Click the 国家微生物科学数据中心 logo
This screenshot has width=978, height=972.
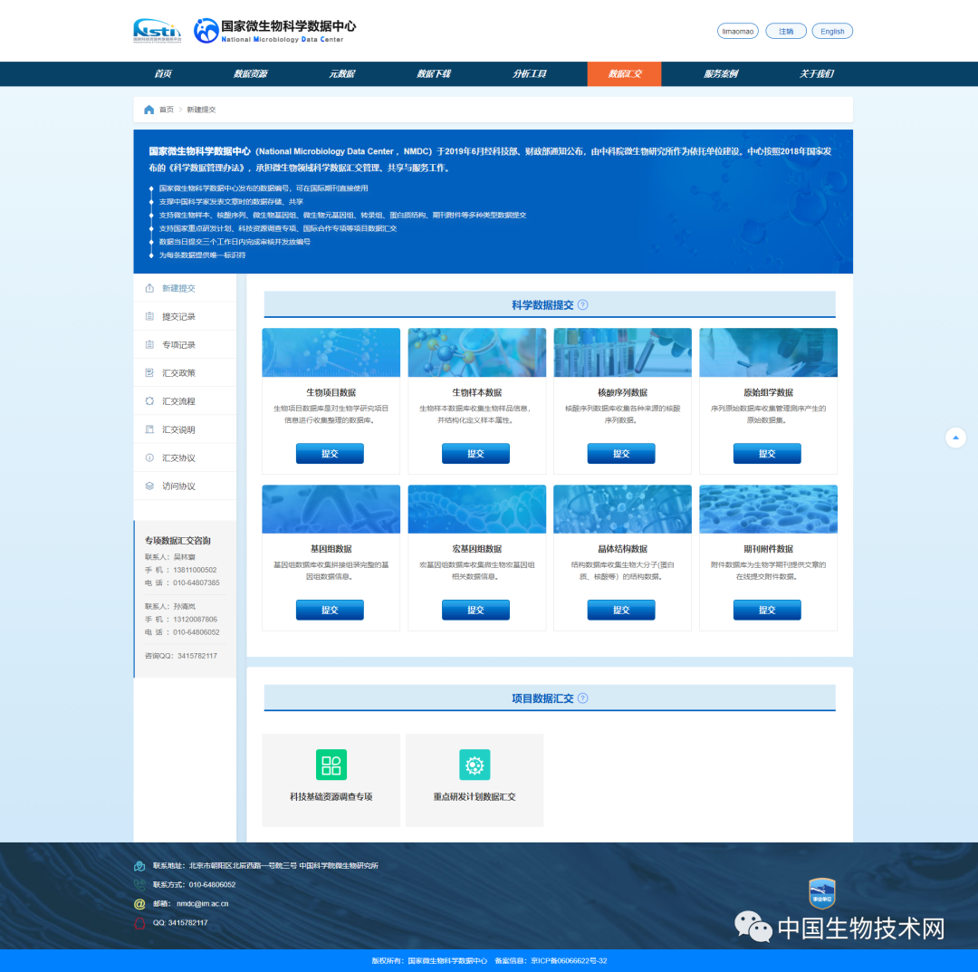pyautogui.click(x=269, y=31)
